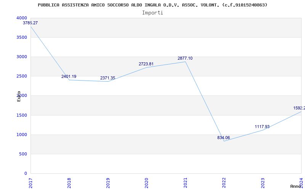Click the Importi subtitle
The image size is (305, 190).
click(x=152, y=13)
